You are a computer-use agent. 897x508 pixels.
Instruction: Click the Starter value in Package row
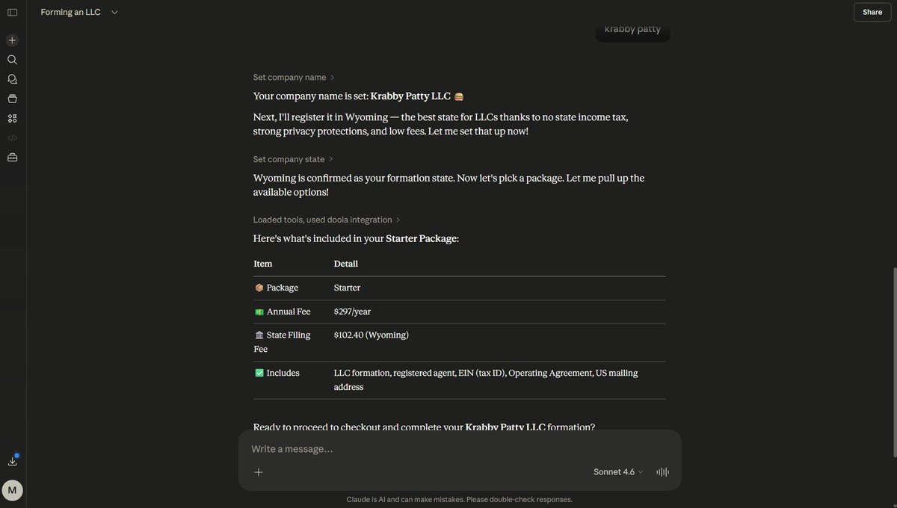(347, 288)
